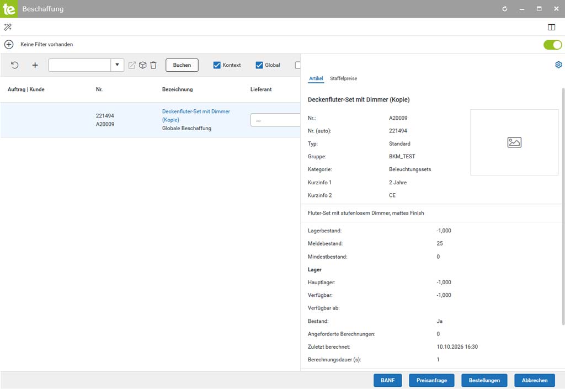The width and height of the screenshot is (565, 389).
Task: Click Globale Beschaffung text in the row
Action: point(186,128)
